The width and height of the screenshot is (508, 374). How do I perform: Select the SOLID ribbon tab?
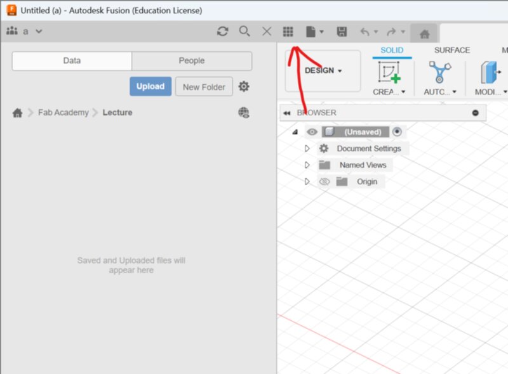coord(392,51)
